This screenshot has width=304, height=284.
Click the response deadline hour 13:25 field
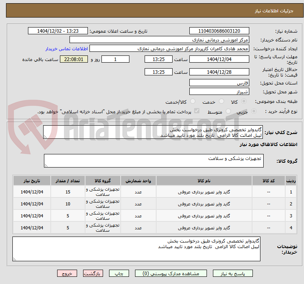tap(159, 59)
